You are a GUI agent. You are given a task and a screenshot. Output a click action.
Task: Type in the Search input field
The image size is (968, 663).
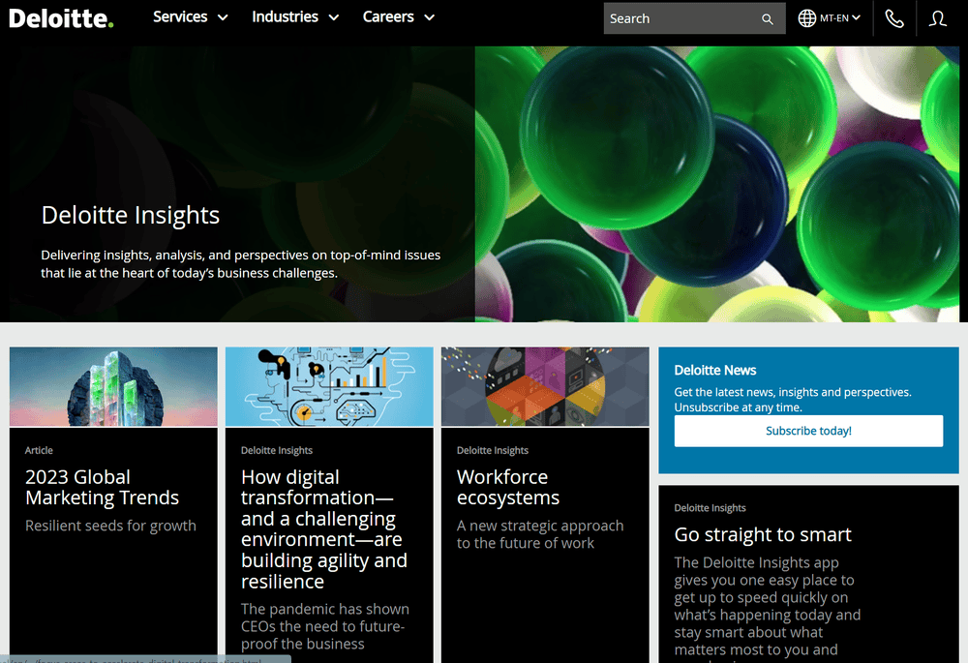678,18
